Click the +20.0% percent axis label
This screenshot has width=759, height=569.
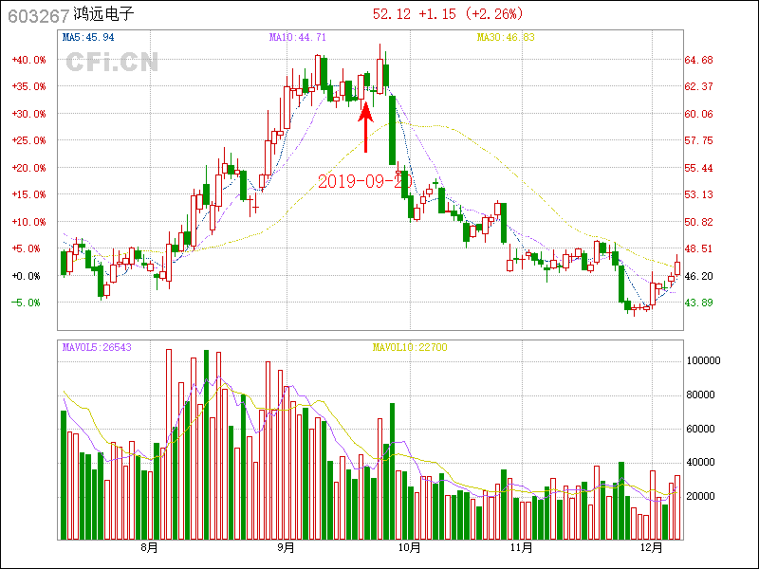(29, 169)
